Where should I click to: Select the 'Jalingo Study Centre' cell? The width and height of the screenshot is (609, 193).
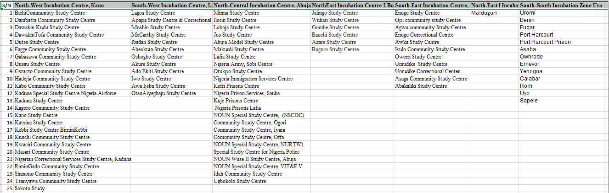click(352, 13)
